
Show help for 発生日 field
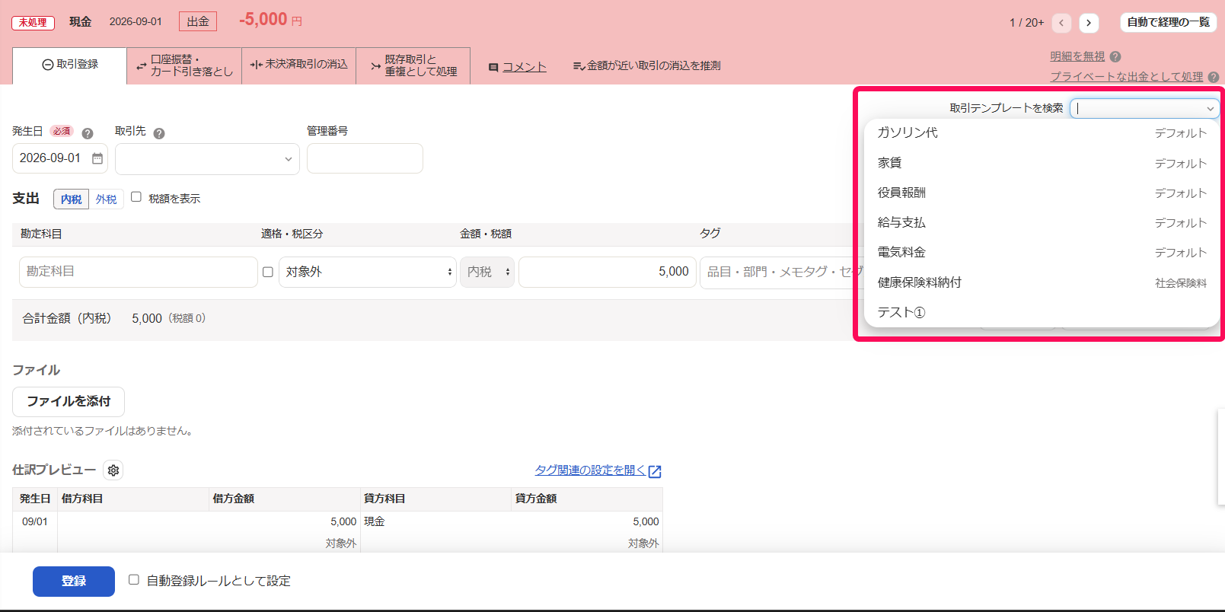tap(88, 133)
